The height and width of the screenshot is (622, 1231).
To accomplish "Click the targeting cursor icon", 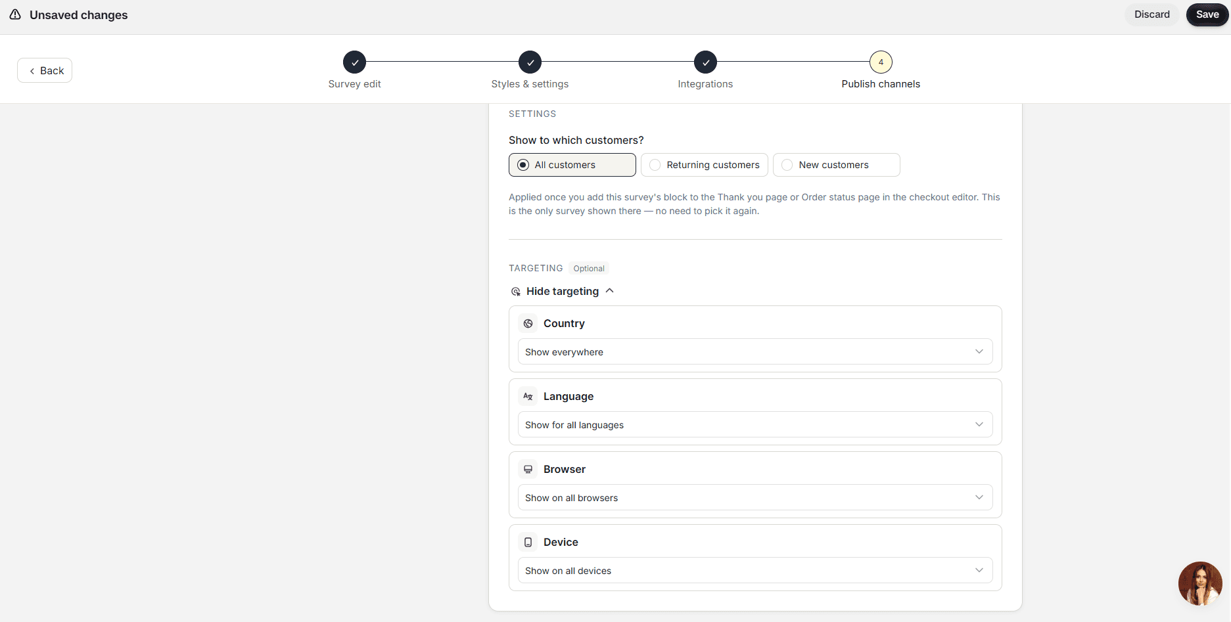I will pyautogui.click(x=516, y=292).
